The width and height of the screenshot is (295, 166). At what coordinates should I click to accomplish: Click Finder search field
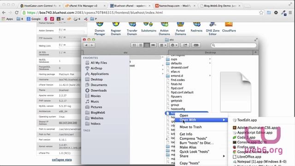(x=234, y=45)
